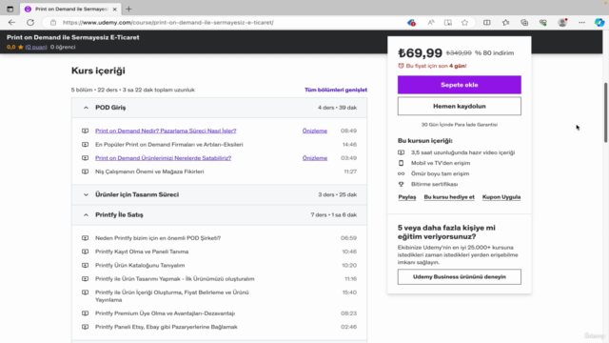The height and width of the screenshot is (343, 609).
Task: Open Print on Demand Nedir lecture link
Action: tap(166, 131)
